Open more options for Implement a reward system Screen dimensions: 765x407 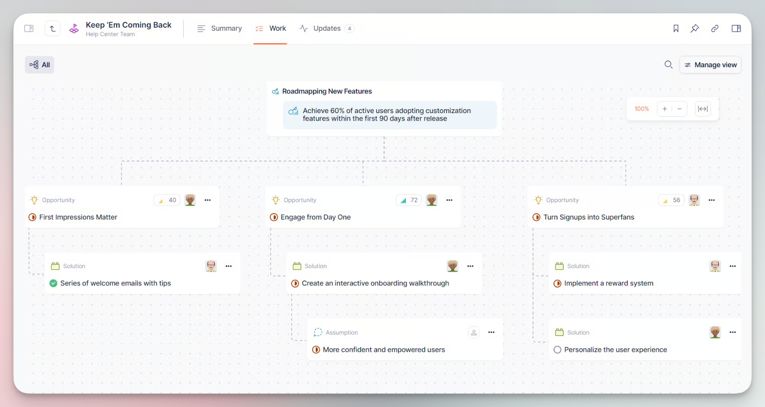click(732, 266)
